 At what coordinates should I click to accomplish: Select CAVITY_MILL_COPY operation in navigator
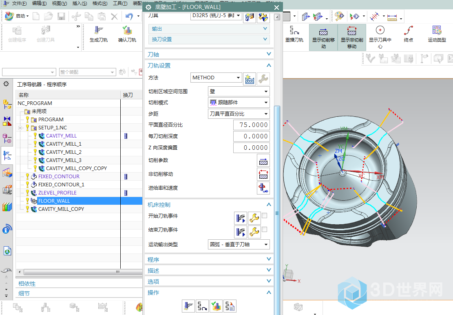click(x=61, y=209)
